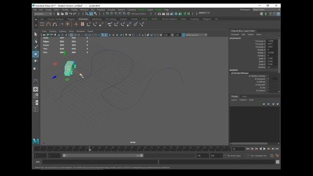The image size is (313, 176).
Task: Open the No Character Set dropdown
Action: 259,155
